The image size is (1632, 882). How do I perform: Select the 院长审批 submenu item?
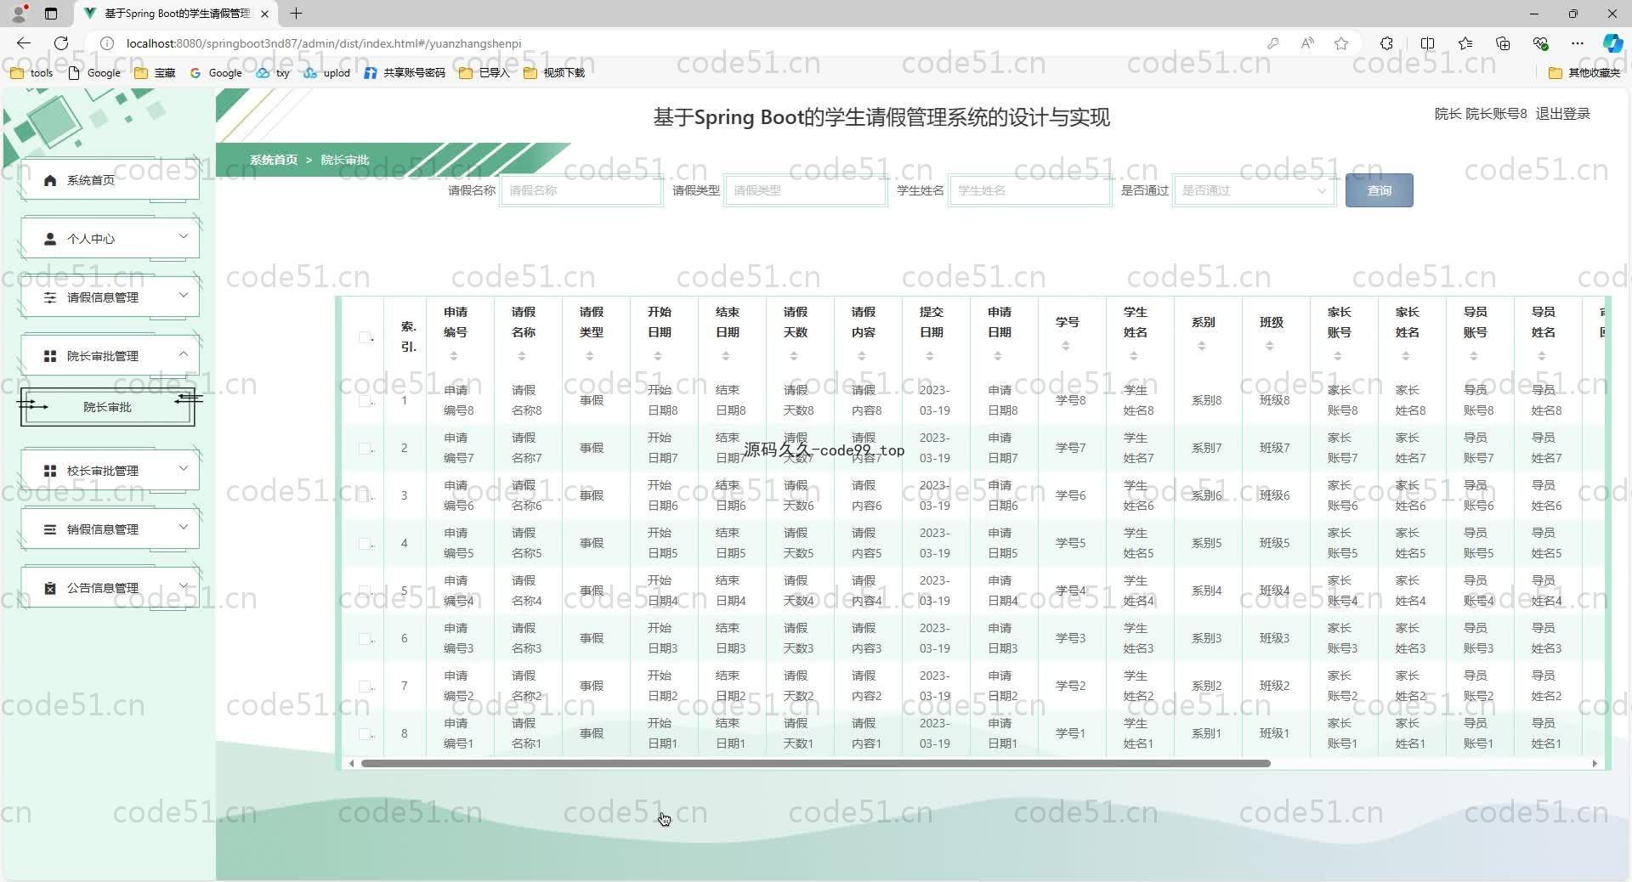[x=108, y=407]
